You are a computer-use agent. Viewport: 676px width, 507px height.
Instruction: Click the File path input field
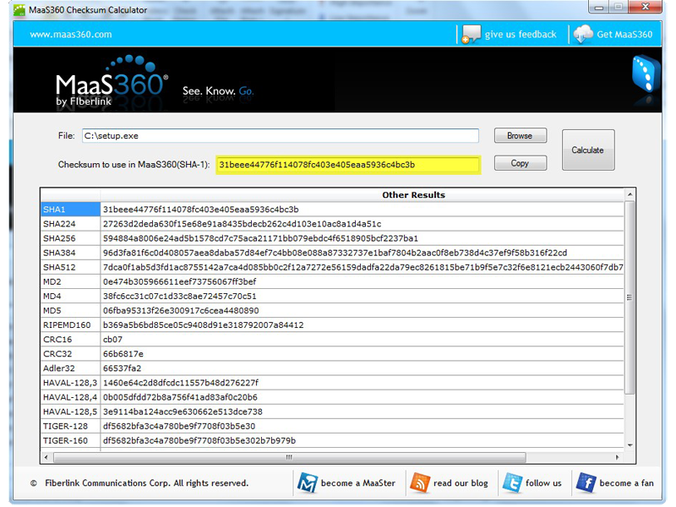281,136
